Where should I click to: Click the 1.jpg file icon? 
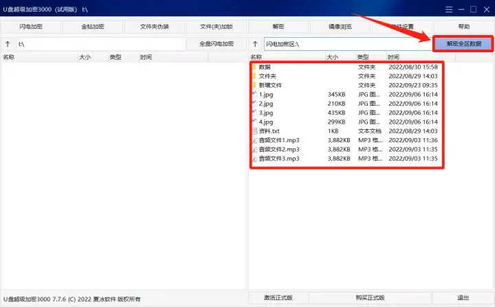pyautogui.click(x=254, y=94)
